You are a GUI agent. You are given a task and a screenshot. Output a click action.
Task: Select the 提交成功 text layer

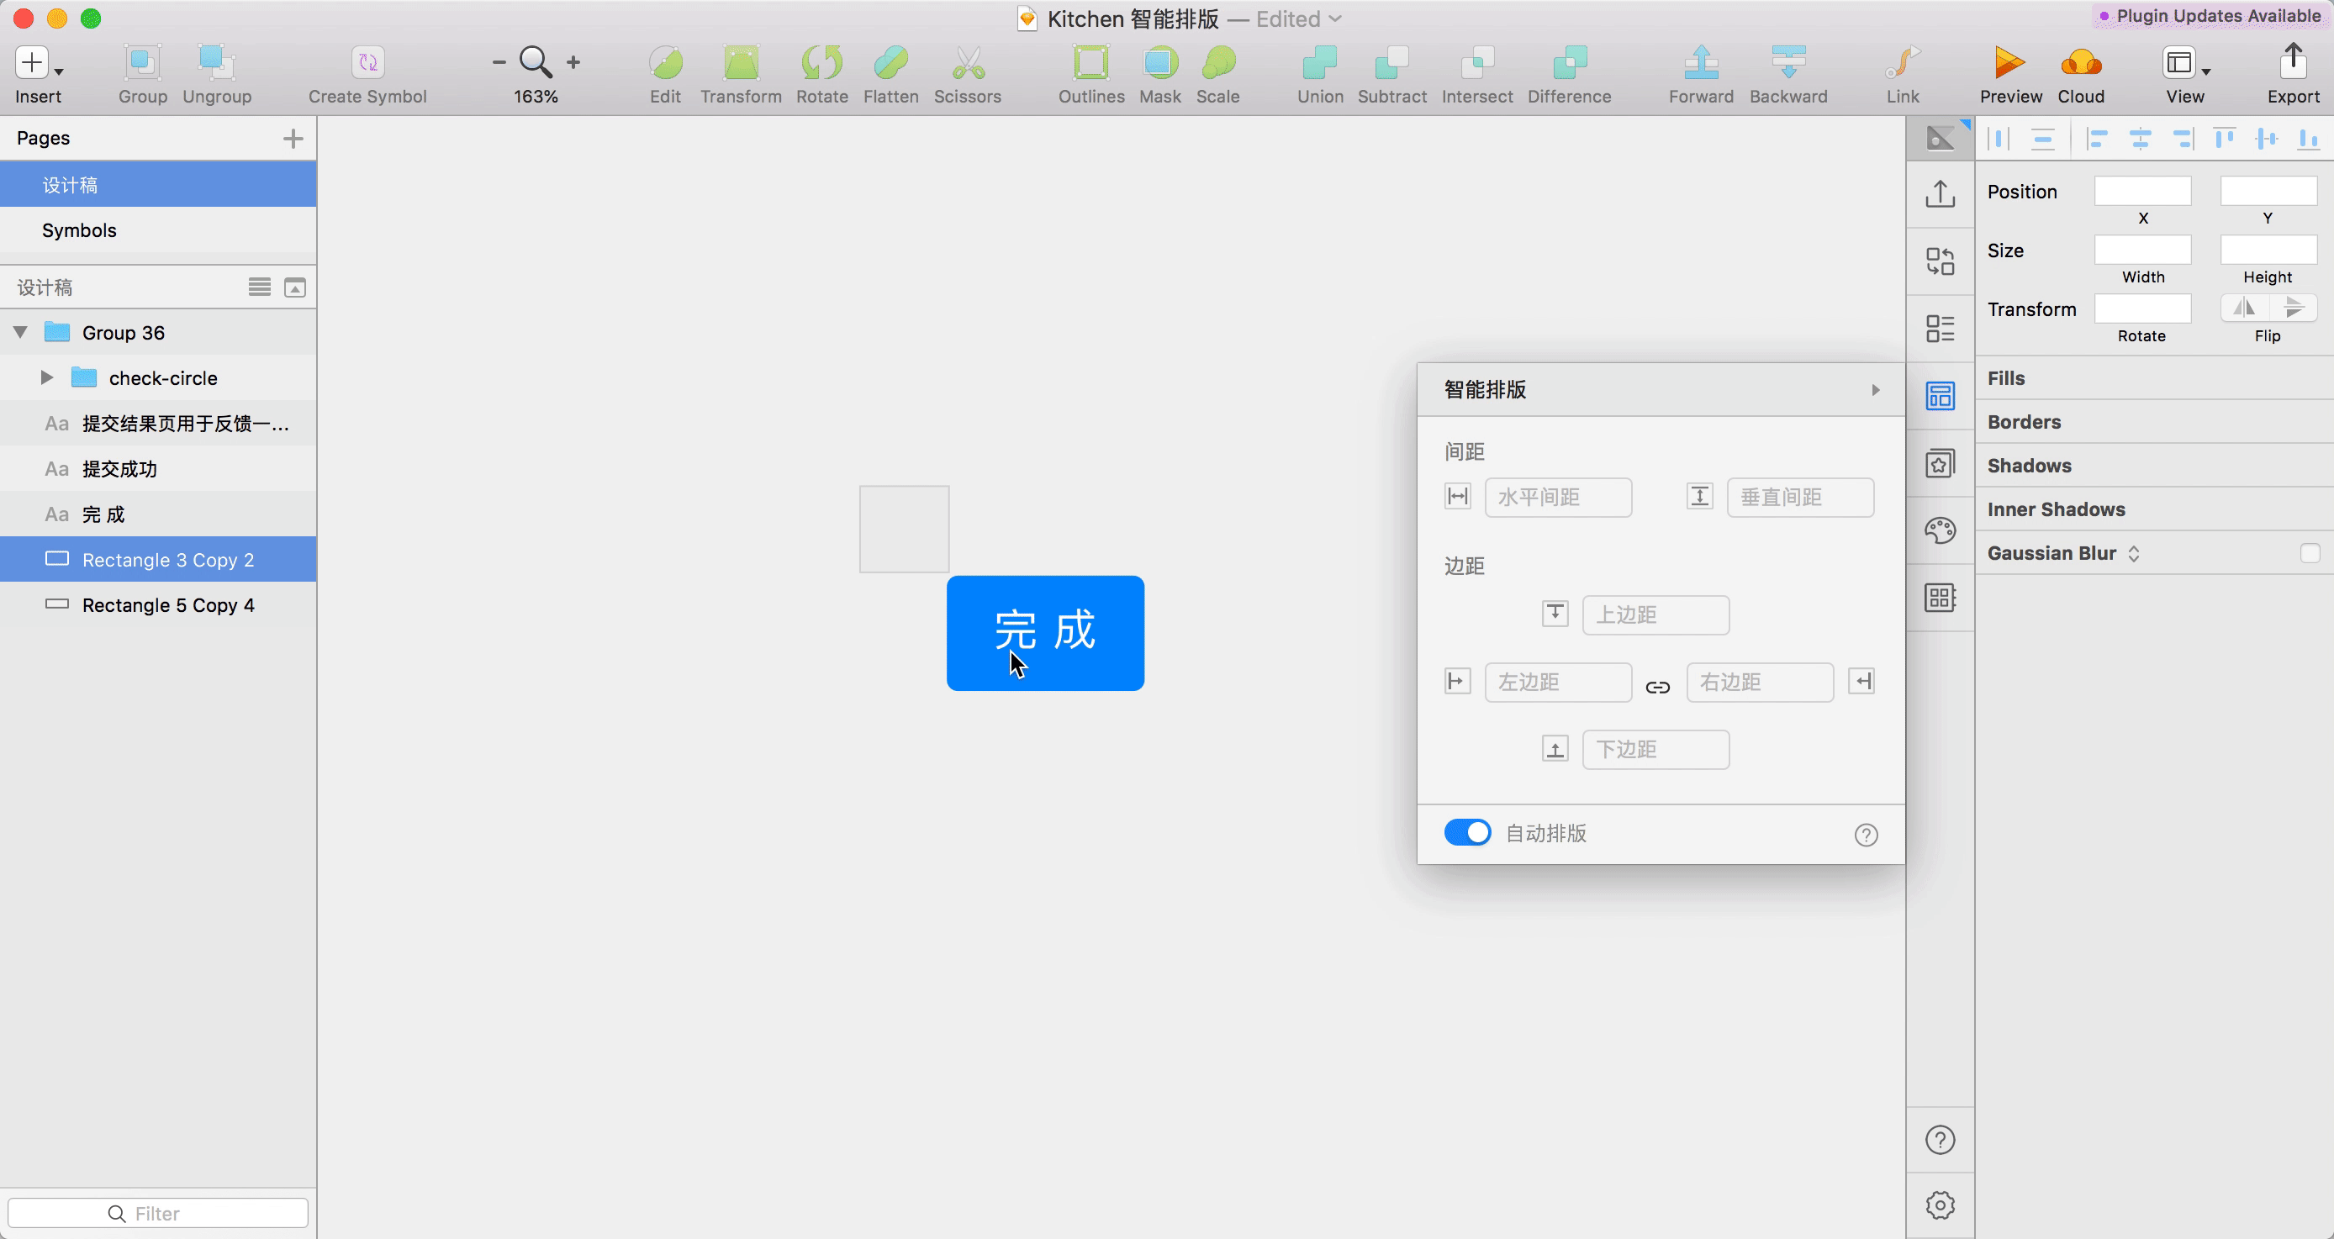coord(119,469)
